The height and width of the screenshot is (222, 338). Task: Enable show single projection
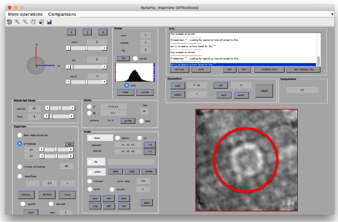click(x=20, y=135)
